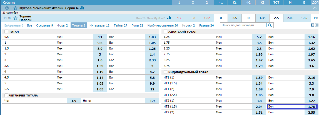Collapse the Serie A league section
Screen dimensions: 319x115
[314, 8]
